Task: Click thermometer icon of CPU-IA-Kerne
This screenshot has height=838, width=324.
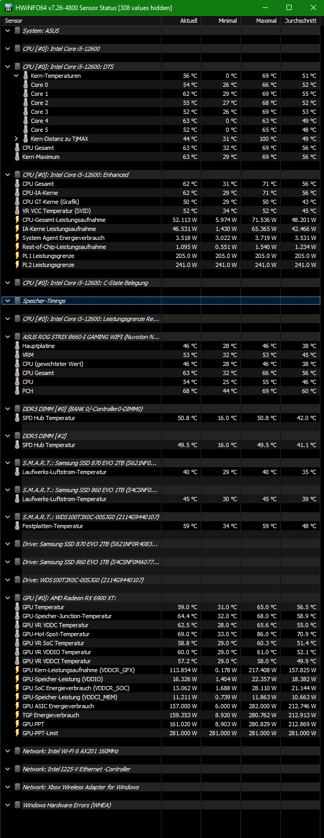Action: (17, 193)
